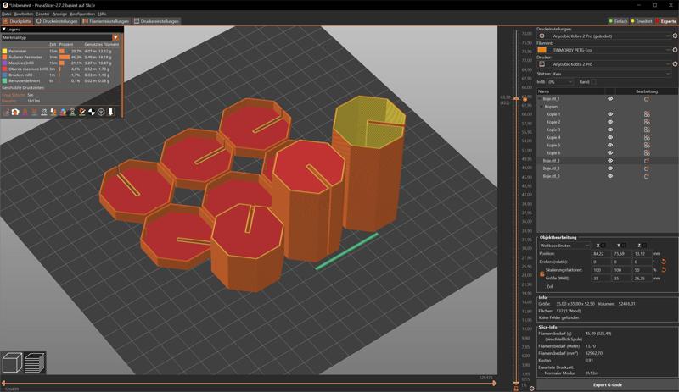Screen dimensions: 679x392
Task: Click the edit icon for Kopie 1
Action: click(x=647, y=114)
